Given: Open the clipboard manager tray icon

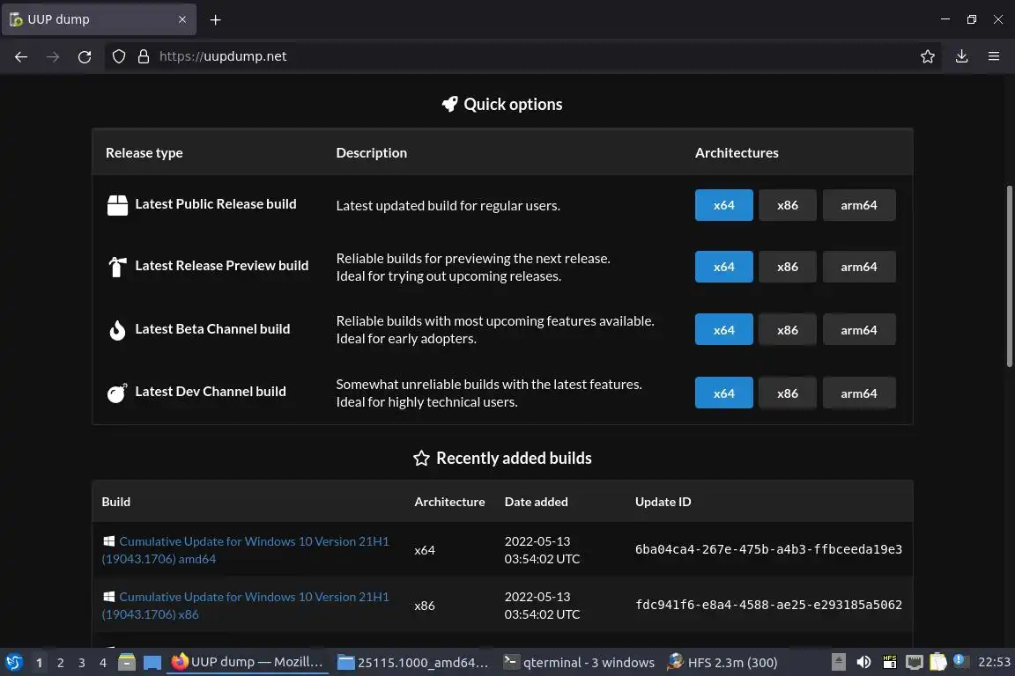Looking at the screenshot, I should [938, 662].
